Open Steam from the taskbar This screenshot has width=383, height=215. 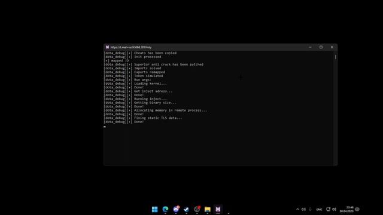(x=186, y=209)
